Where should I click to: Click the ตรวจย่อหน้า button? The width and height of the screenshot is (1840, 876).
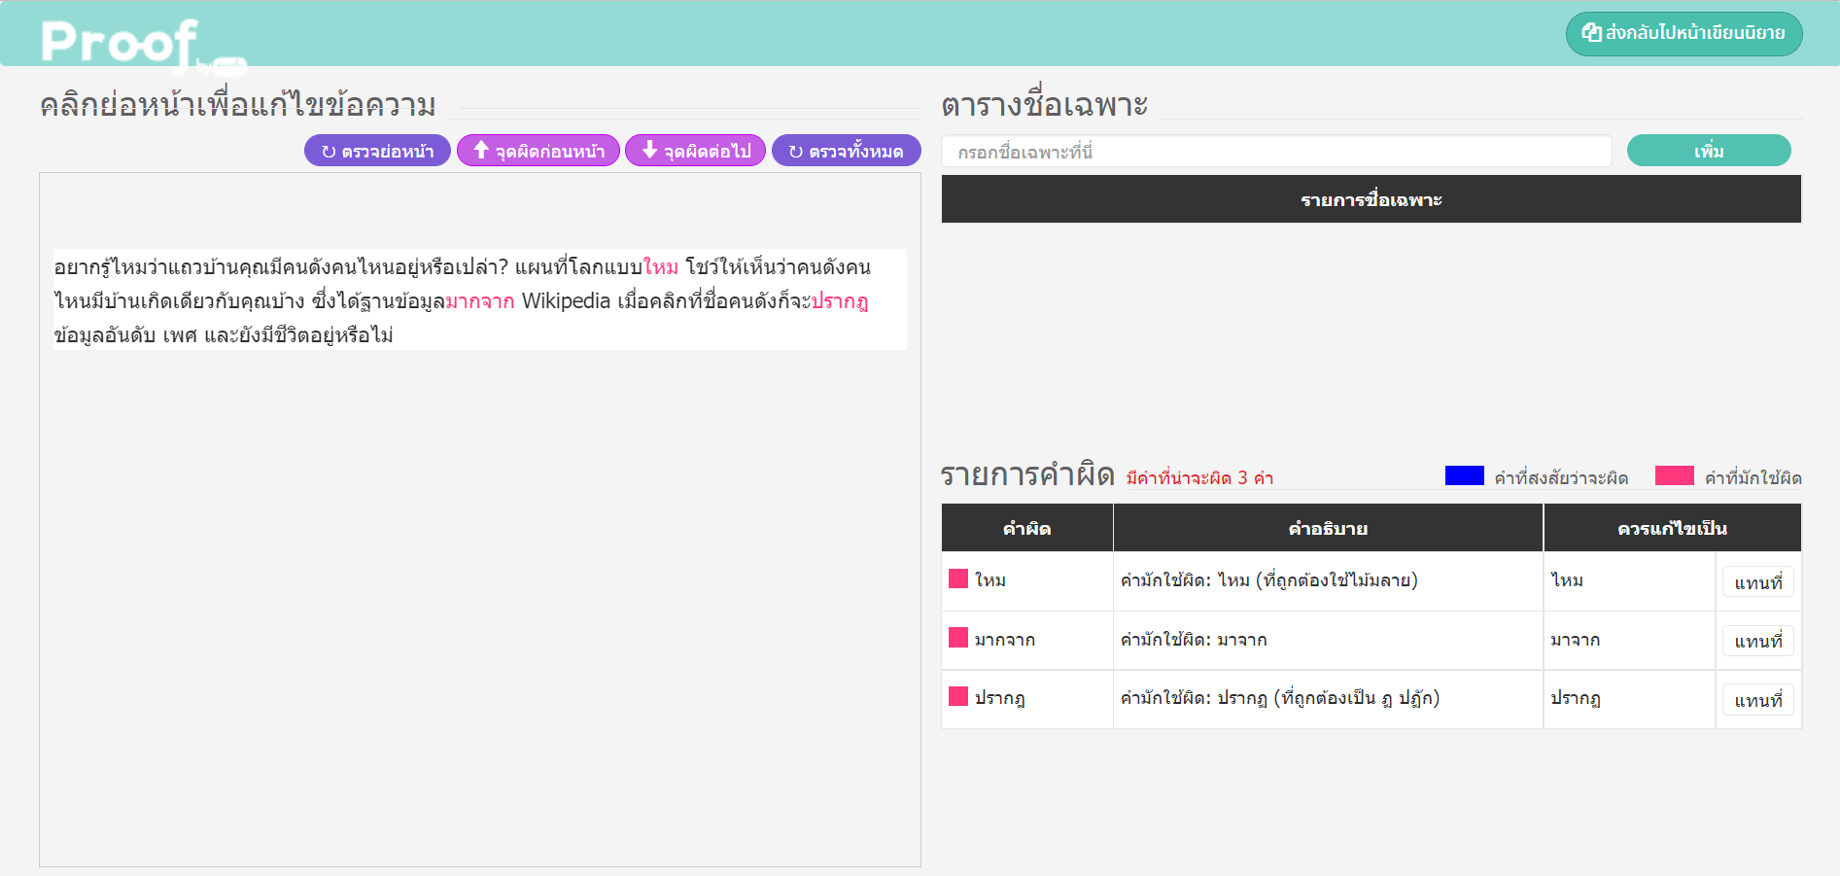click(x=377, y=151)
